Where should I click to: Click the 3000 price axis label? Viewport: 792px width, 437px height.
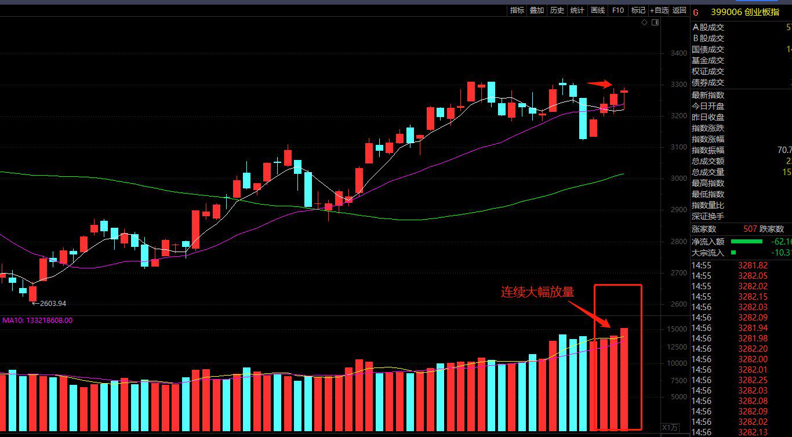(678, 179)
